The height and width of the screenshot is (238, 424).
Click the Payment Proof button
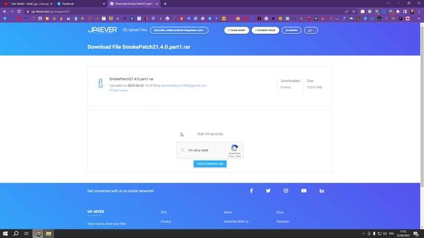[x=265, y=30]
